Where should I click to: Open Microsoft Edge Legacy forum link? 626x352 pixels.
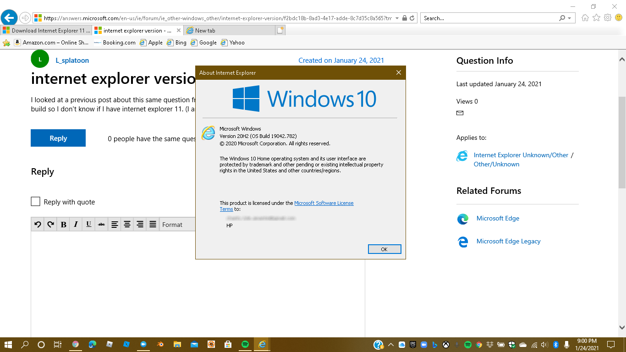click(x=509, y=241)
